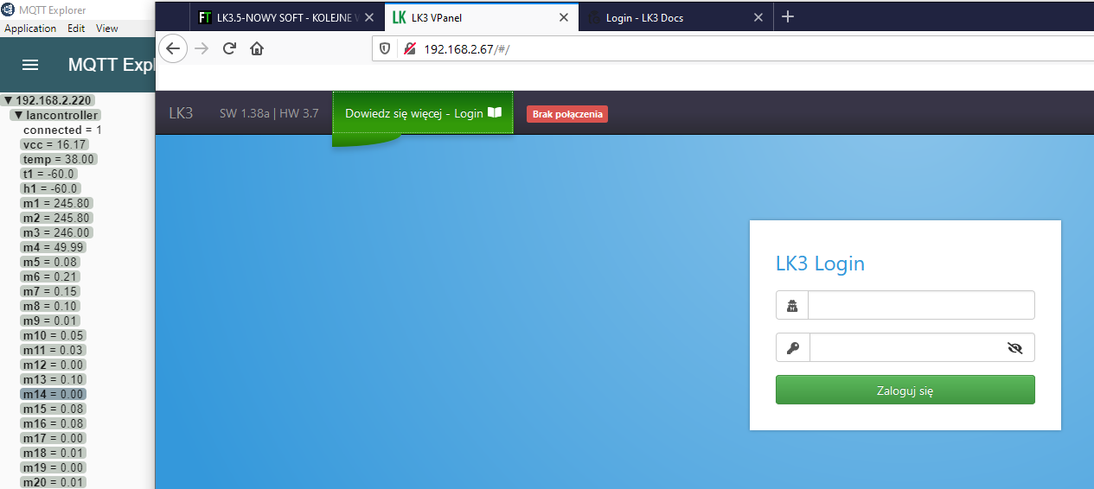Click the tracking protection shield icon

point(386,48)
